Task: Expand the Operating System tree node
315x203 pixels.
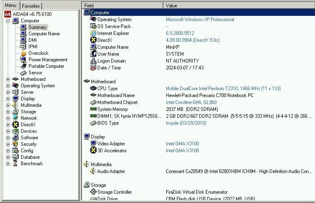Action: pos(8,86)
